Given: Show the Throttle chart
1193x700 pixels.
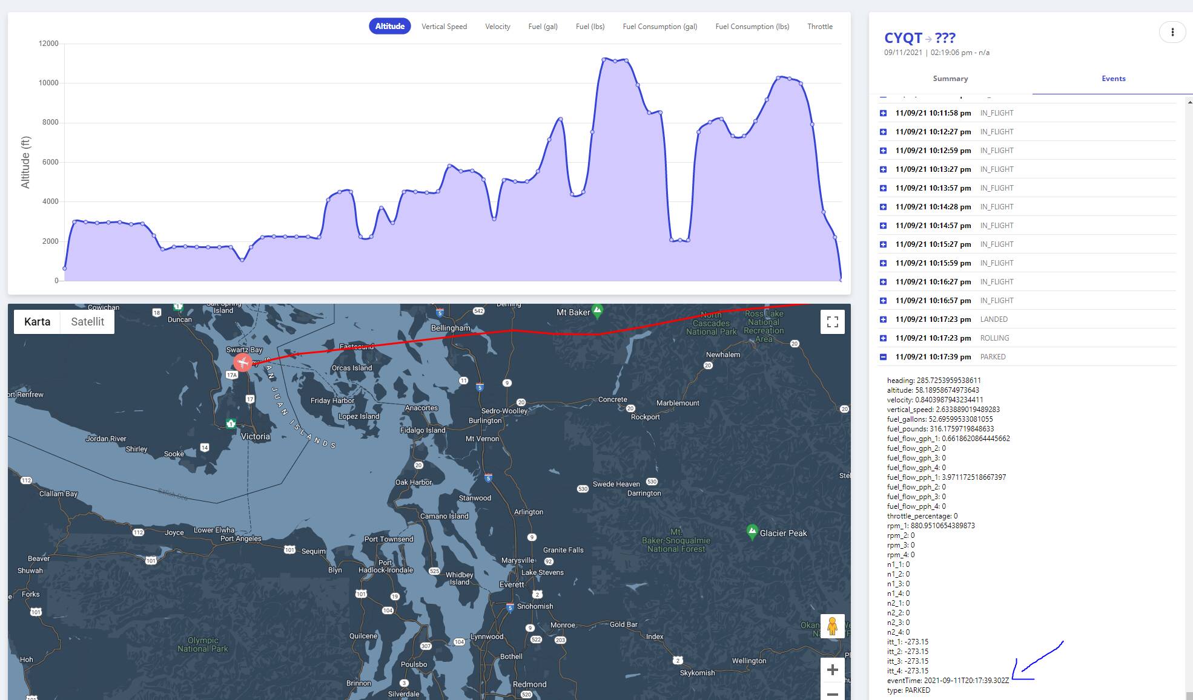Looking at the screenshot, I should (x=819, y=26).
